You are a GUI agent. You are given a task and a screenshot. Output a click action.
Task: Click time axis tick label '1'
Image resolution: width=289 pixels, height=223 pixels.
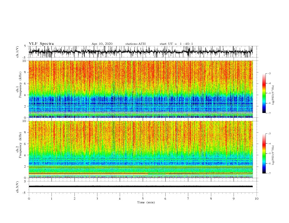pyautogui.click(x=51, y=199)
